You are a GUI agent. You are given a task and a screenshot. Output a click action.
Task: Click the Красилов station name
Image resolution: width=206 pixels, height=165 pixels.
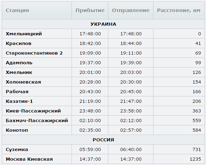coord(19,44)
